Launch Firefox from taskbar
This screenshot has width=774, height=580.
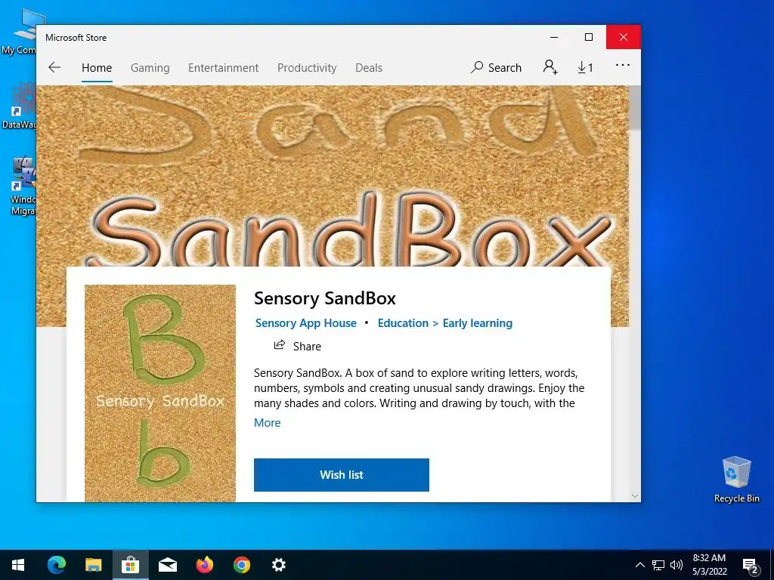tap(204, 565)
